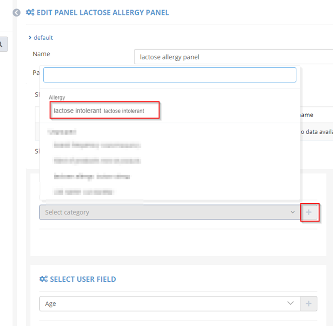Click the Name field label
Image resolution: width=333 pixels, height=326 pixels.
41,54
